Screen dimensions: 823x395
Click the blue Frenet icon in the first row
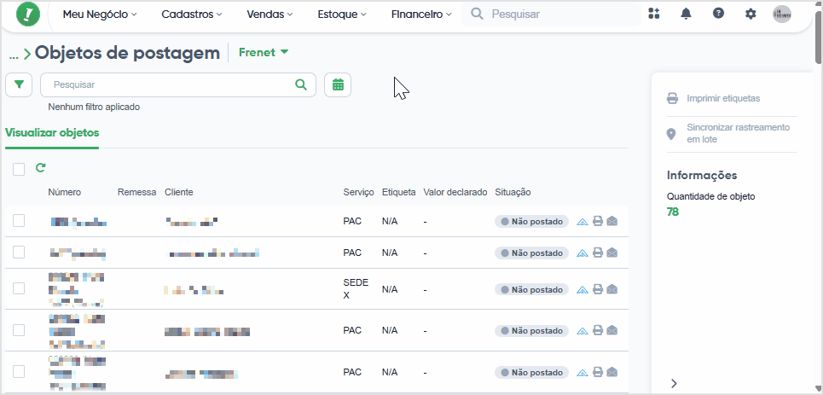click(582, 222)
